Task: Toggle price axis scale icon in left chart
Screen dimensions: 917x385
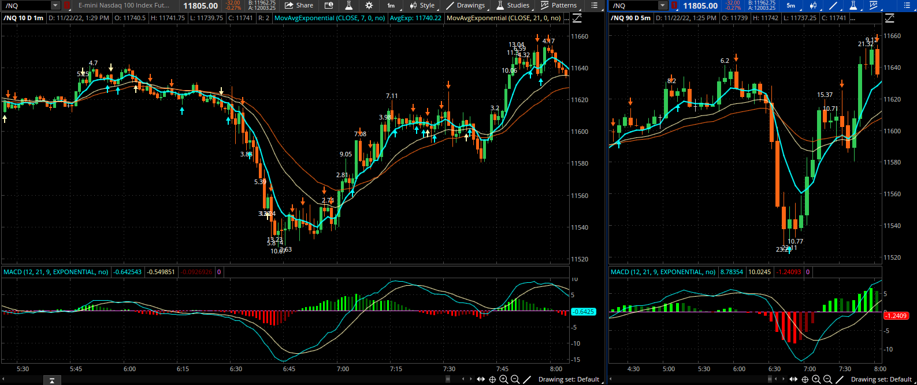Action: coord(578,18)
